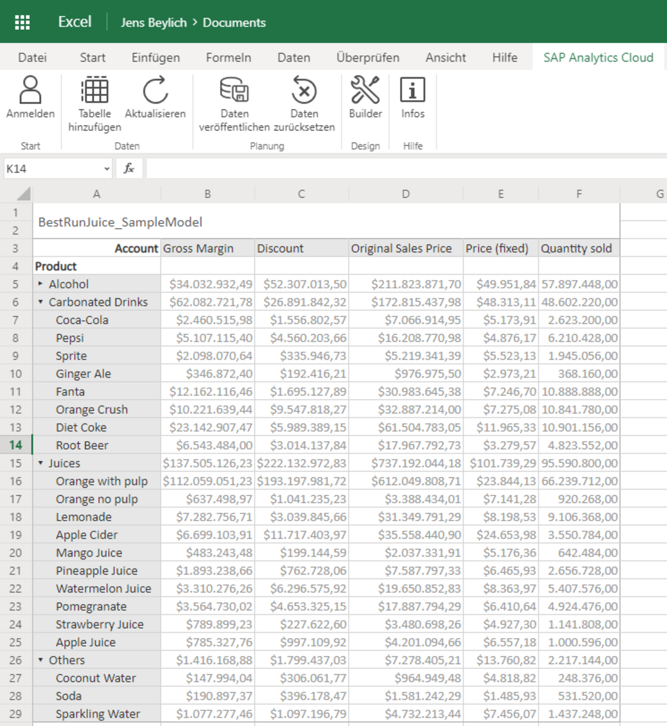Click the Price (fixed) heading

[501, 248]
